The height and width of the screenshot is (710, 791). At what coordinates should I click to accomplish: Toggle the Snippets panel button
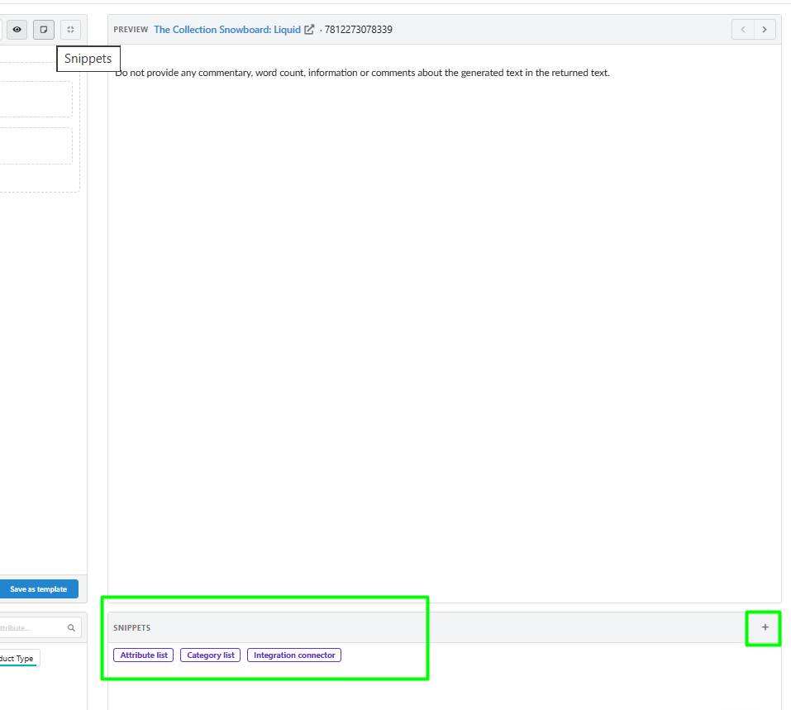(x=44, y=30)
